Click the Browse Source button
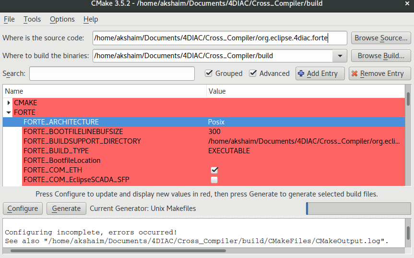Screen dimensions: 414x258 381,38
